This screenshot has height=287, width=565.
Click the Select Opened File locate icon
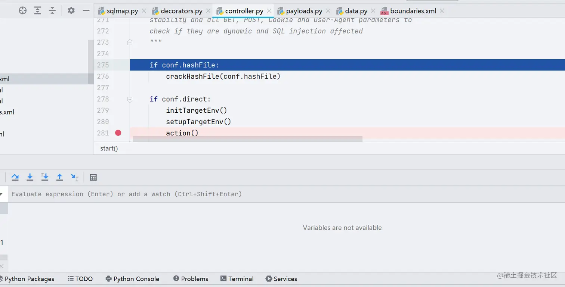(23, 10)
